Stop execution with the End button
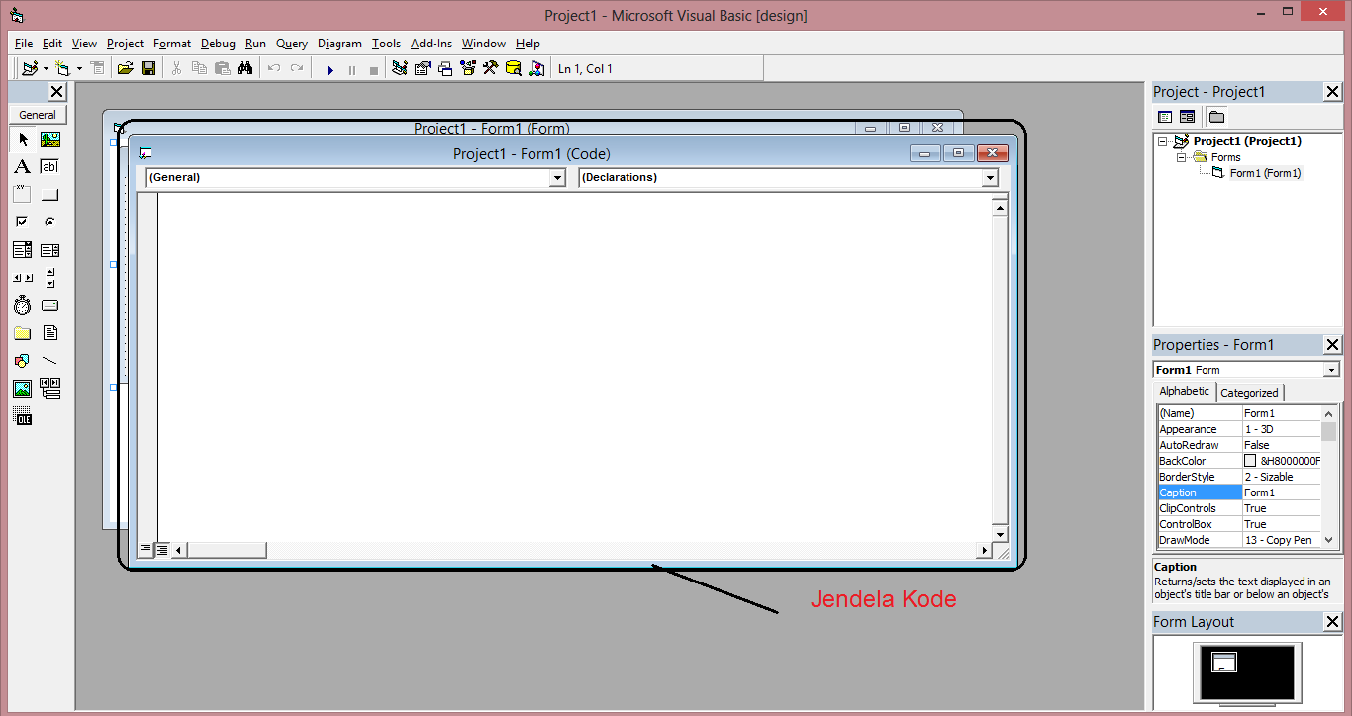 [x=373, y=67]
